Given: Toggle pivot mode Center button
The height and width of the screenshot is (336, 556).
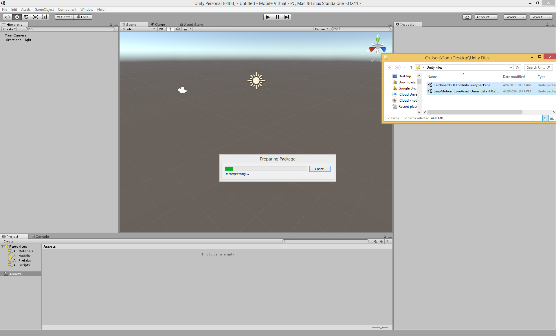Looking at the screenshot, I should click(x=65, y=17).
